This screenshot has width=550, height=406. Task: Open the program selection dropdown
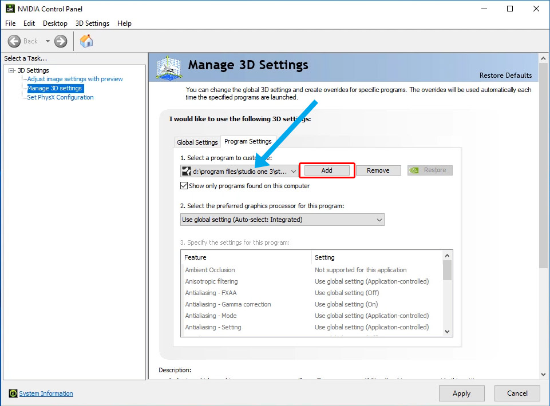239,171
